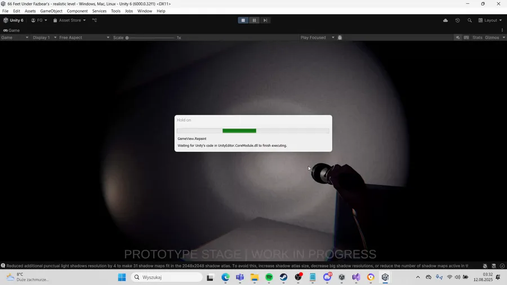Open Discord from taskbar

click(x=327, y=277)
